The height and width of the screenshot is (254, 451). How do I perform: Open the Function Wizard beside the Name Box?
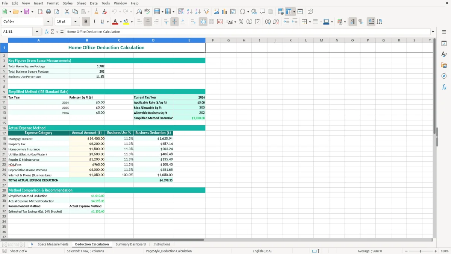click(47, 32)
